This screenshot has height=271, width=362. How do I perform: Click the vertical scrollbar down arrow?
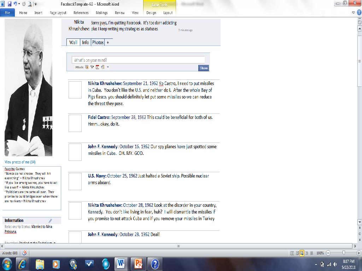[x=360, y=222]
